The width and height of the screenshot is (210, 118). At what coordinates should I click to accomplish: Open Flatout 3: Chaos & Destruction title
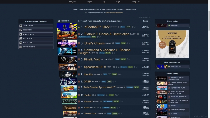click(x=107, y=34)
